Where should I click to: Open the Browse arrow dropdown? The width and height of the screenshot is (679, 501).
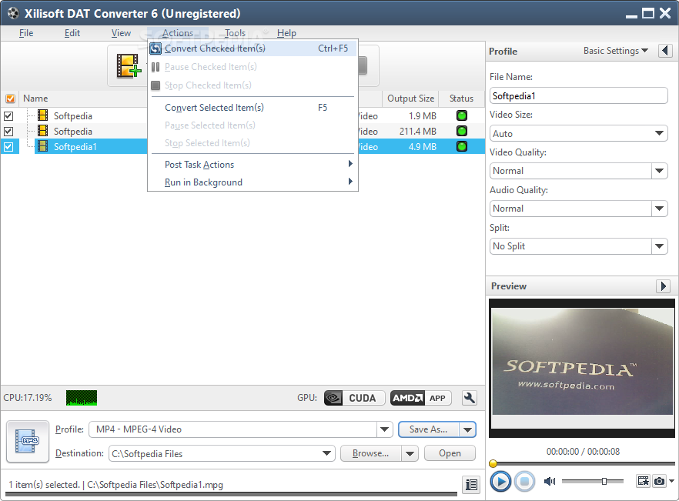410,454
